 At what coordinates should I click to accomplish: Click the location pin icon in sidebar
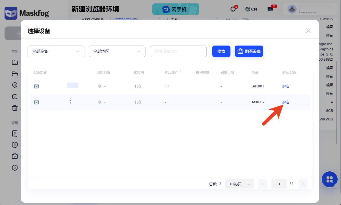coord(14,85)
